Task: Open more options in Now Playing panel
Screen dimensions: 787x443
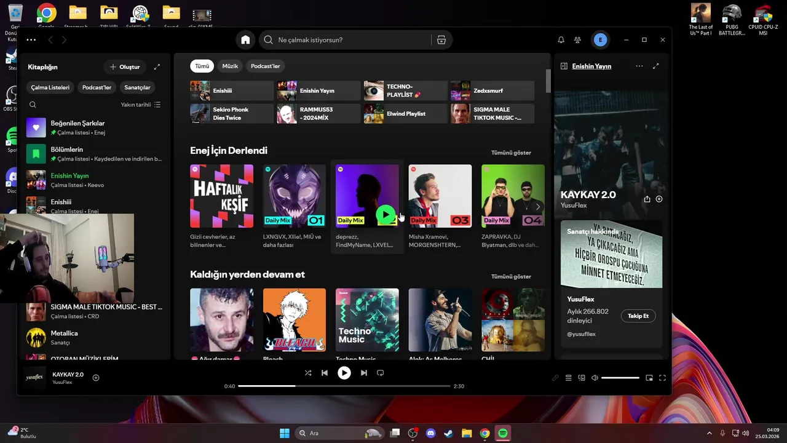Action: [639, 66]
